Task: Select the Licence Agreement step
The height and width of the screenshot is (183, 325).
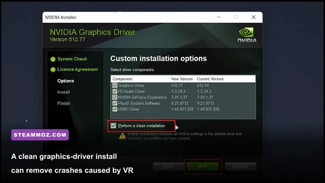Action: pos(78,69)
